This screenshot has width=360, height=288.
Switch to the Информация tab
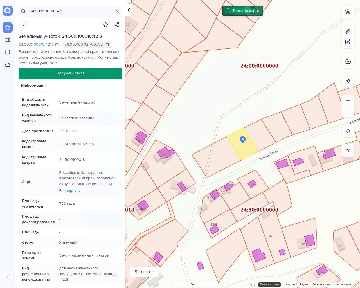(x=33, y=85)
